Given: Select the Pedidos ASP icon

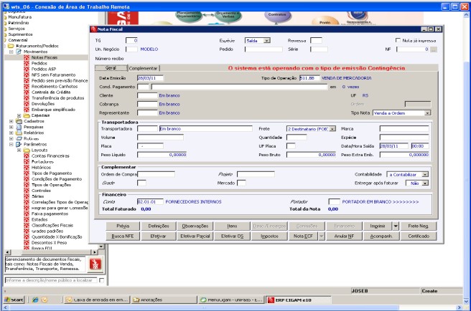Looking at the screenshot, I should click(x=27, y=69).
